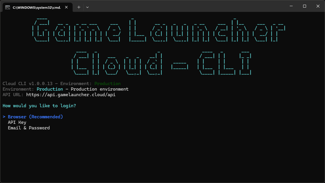Open a new terminal tab with plus button

point(79,7)
